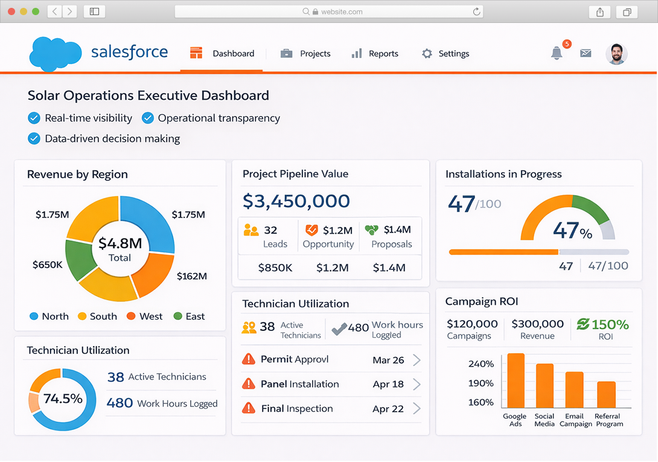Click the Permit Approval warning icon

coord(248,359)
